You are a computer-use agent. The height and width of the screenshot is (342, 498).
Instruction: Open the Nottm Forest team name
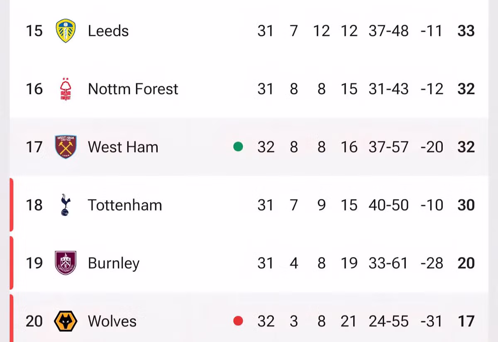133,89
